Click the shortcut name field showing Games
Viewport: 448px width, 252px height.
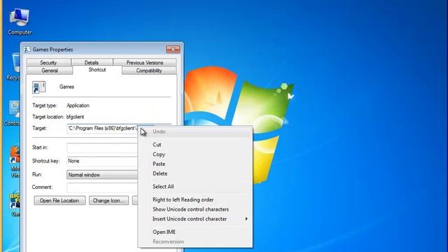click(x=66, y=87)
